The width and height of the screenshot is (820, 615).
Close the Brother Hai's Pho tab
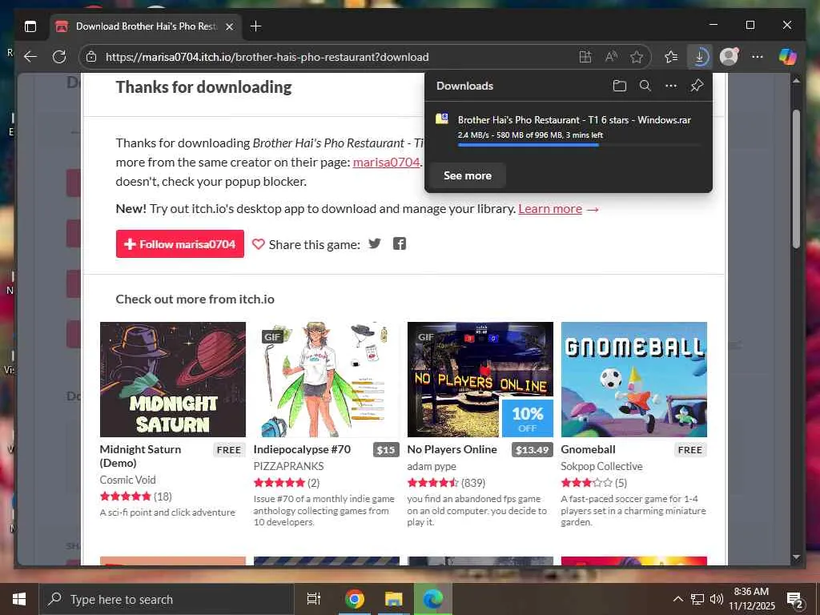229,26
